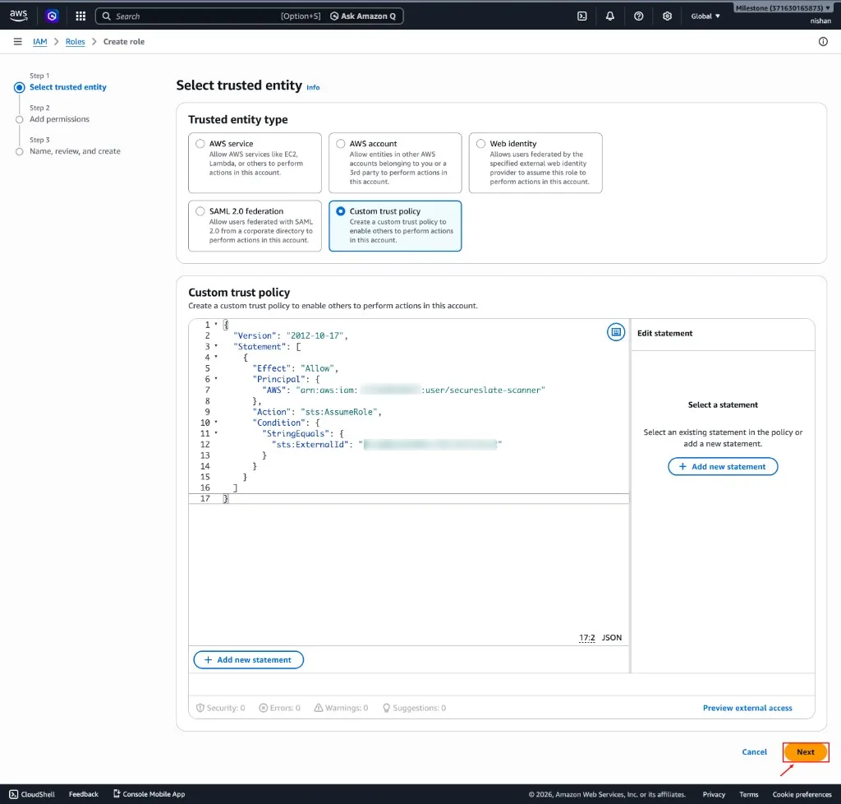Open the Info link beside the heading

tap(313, 87)
